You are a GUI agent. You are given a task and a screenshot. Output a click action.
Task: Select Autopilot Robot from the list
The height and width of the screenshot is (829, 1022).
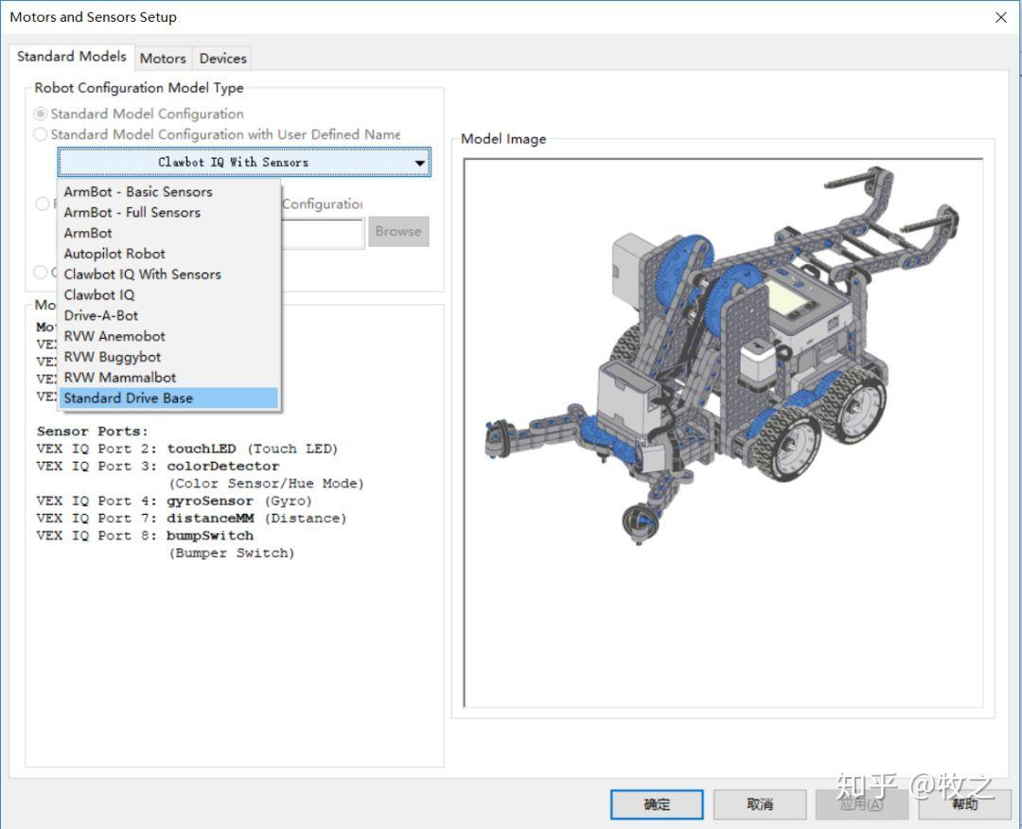(115, 254)
